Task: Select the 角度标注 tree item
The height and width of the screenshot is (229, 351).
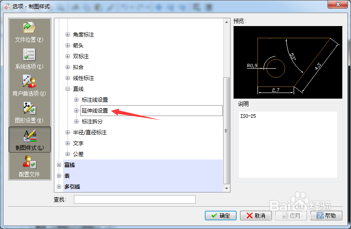Action: 83,35
